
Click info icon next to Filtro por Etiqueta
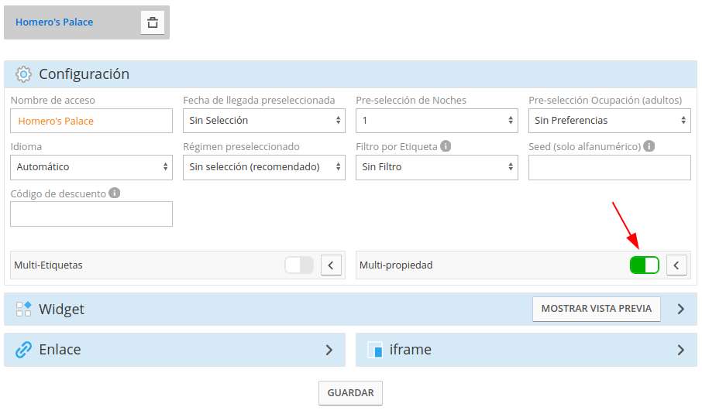point(446,145)
